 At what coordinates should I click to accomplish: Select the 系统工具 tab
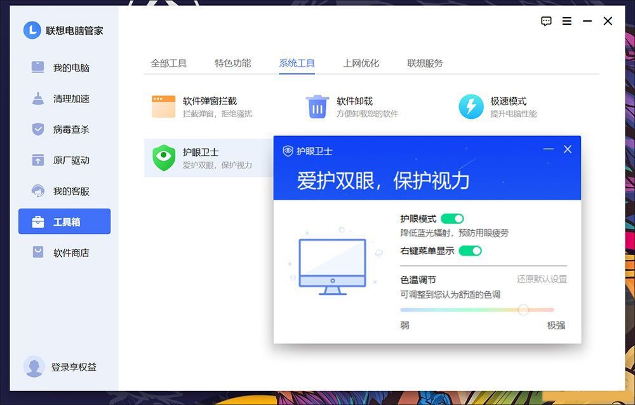297,63
